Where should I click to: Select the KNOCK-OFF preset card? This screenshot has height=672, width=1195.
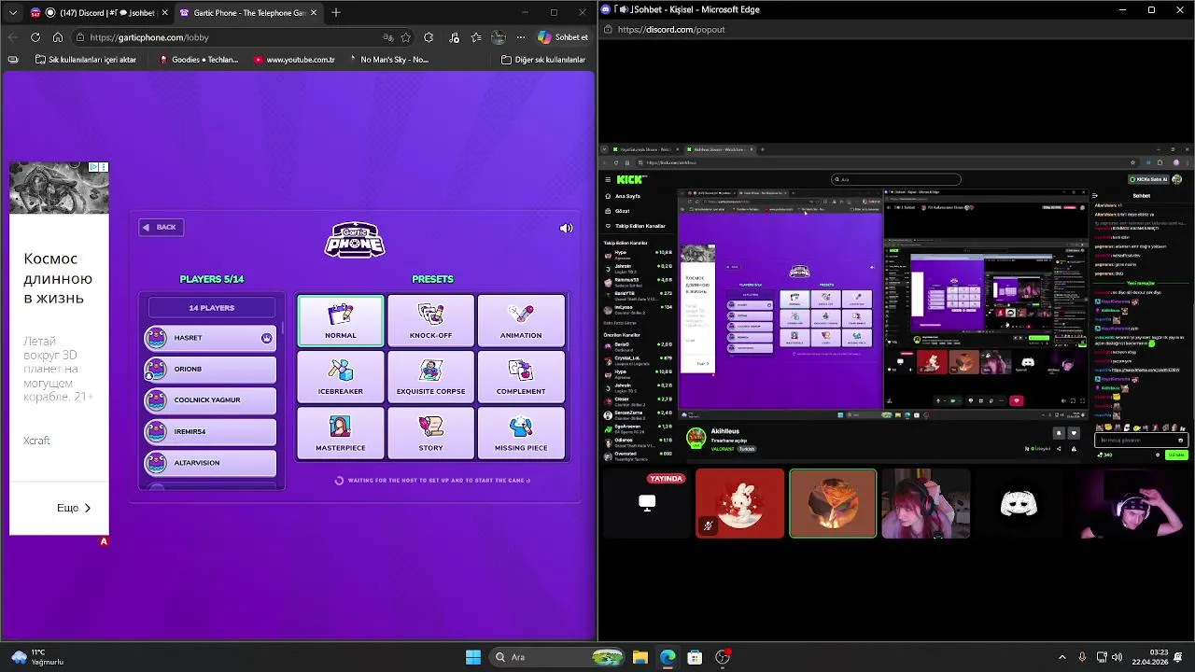tap(430, 321)
